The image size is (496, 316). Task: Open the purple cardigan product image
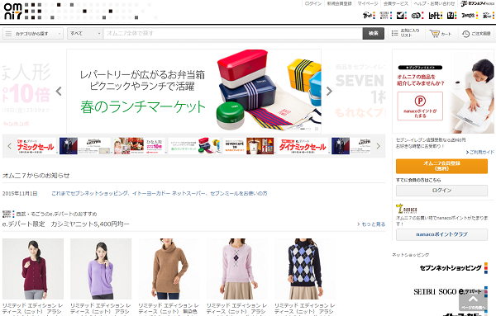pyautogui.click(x=101, y=269)
